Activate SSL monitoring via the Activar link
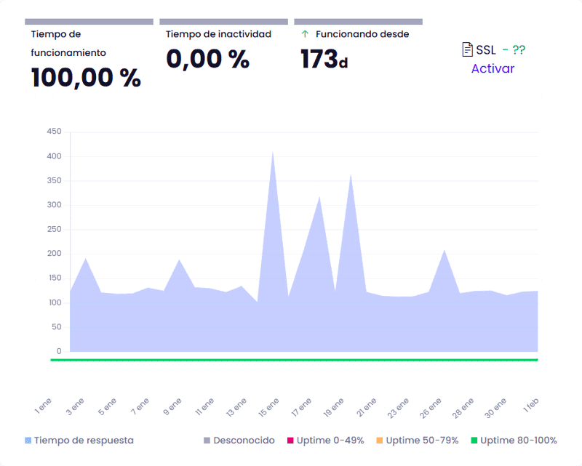 click(493, 69)
